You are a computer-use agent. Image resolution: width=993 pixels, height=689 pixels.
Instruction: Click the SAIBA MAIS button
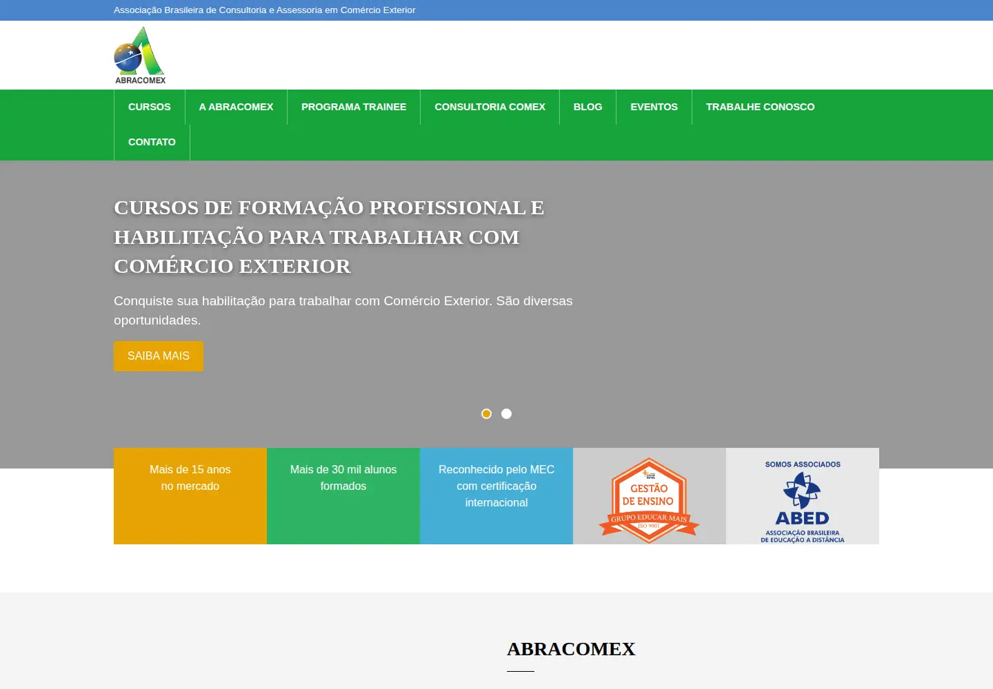(x=159, y=356)
